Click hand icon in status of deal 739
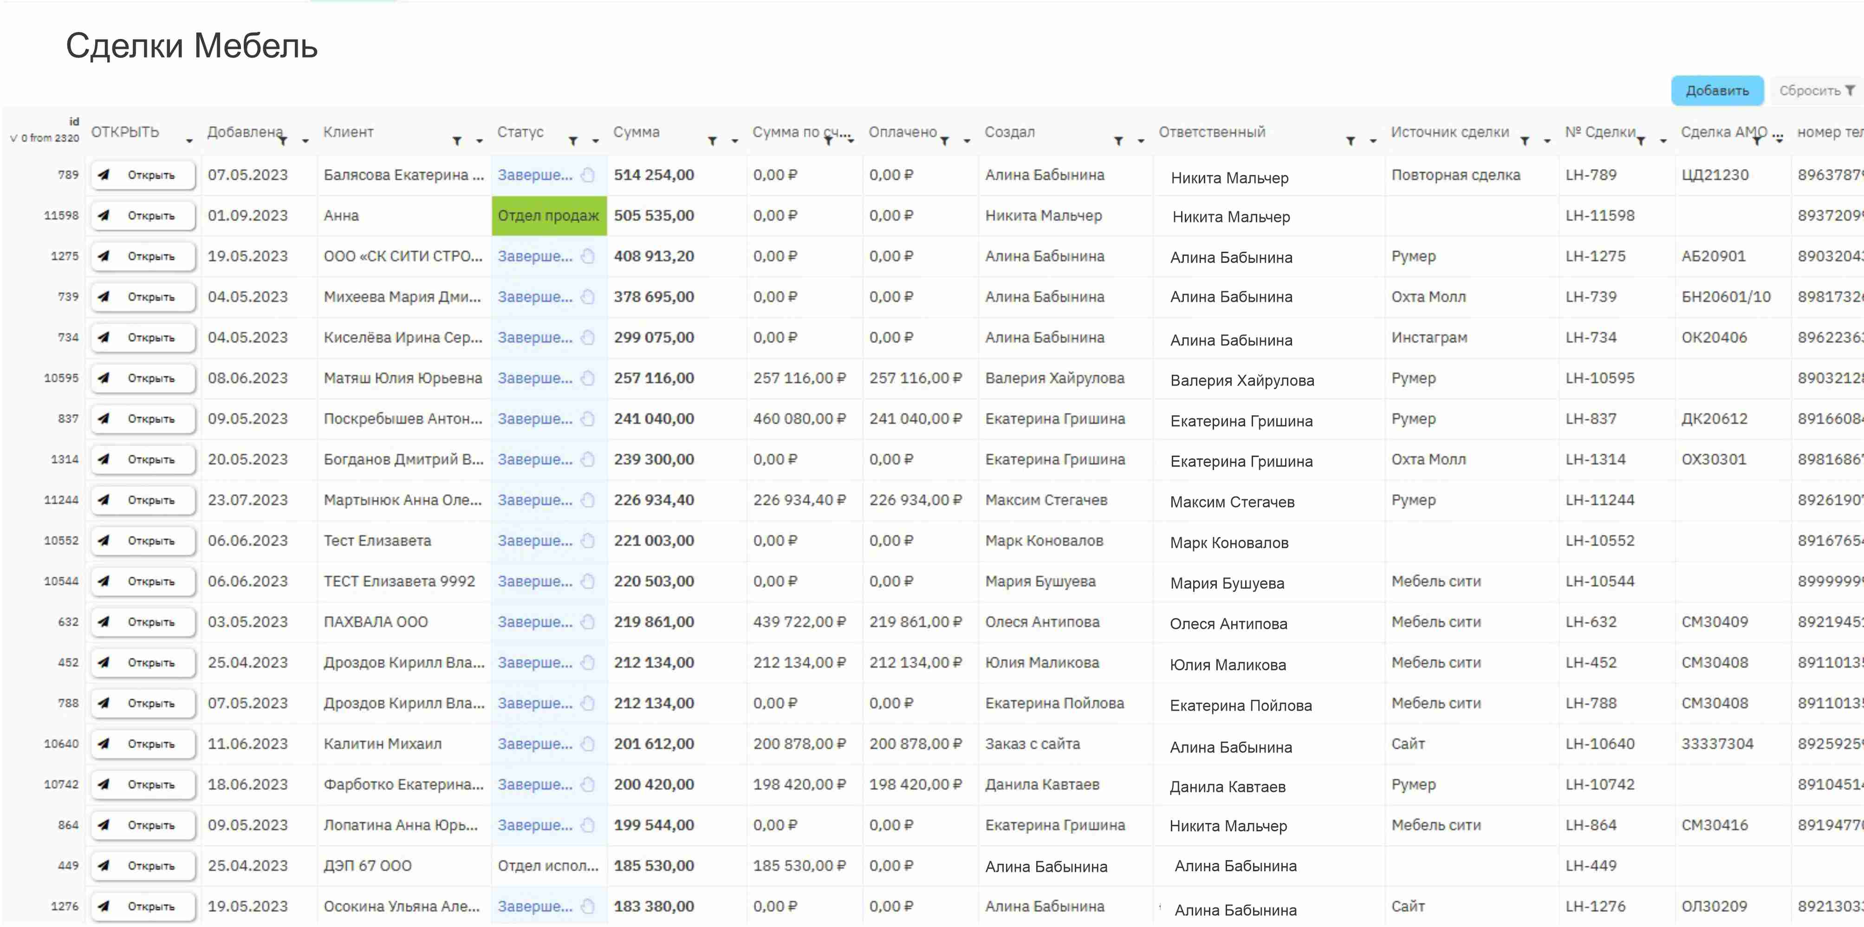This screenshot has height=927, width=1864. (588, 297)
